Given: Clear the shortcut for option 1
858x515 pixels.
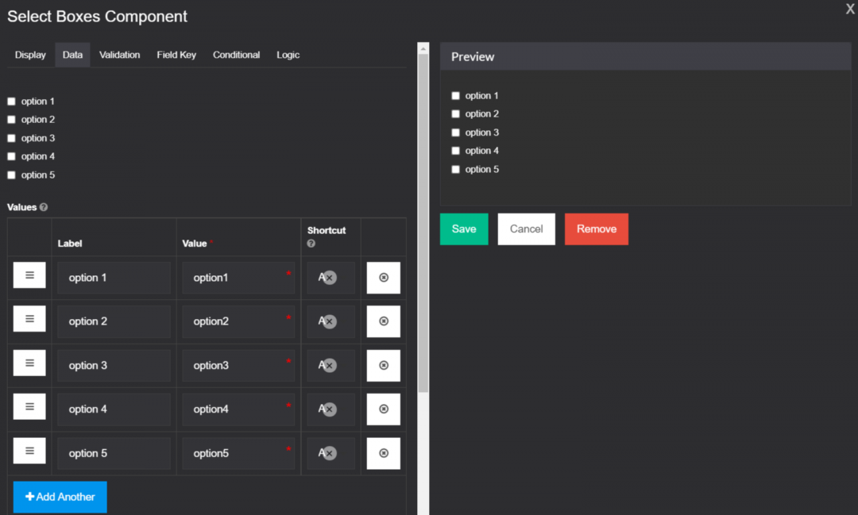Looking at the screenshot, I should [x=330, y=278].
